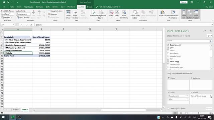The image size is (214, 120).
Task: Switch to Page Layout view
Action: (181, 113)
